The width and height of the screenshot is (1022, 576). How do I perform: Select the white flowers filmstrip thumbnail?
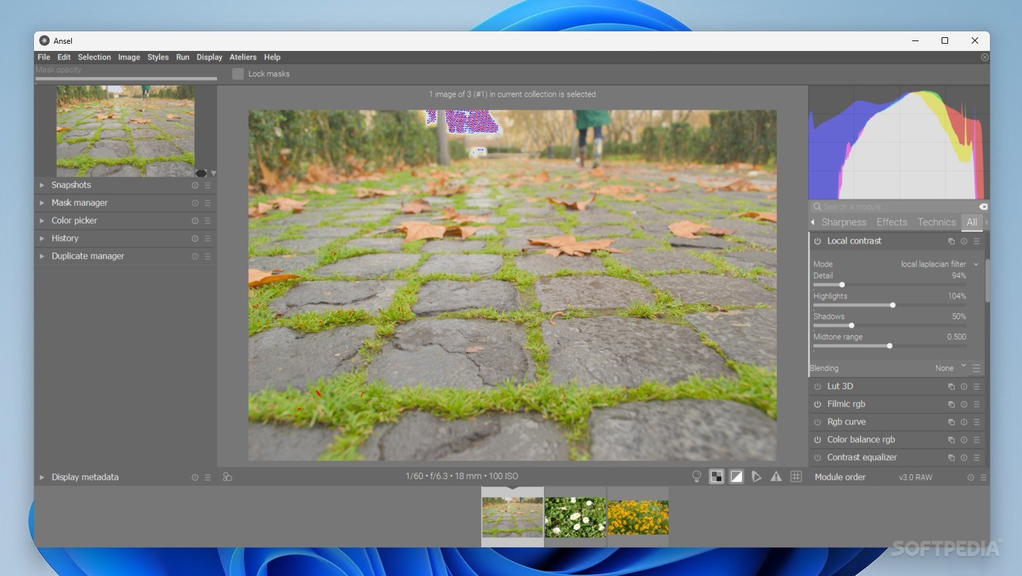click(575, 517)
